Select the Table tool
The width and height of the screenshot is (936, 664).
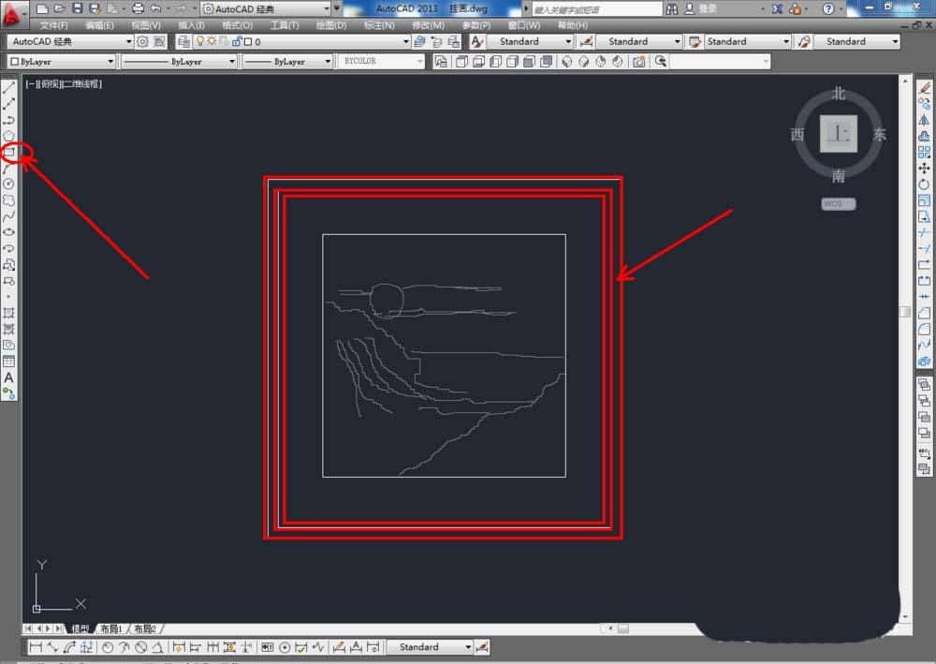coord(9,362)
